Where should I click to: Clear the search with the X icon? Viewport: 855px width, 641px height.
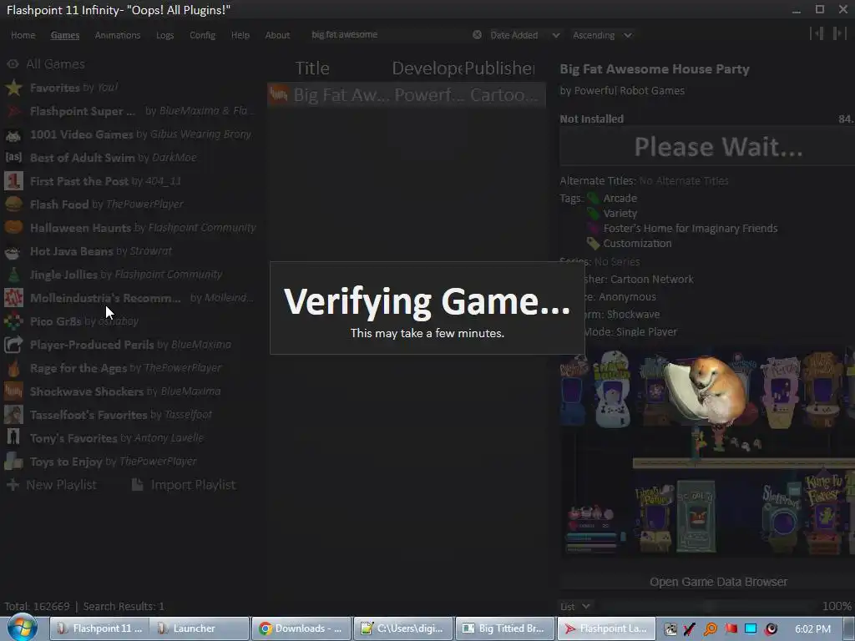tap(477, 35)
